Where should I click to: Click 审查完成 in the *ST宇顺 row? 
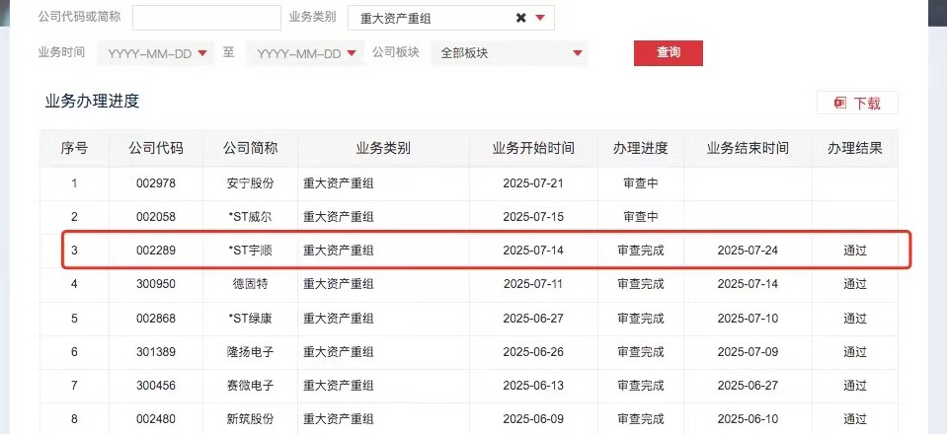[641, 250]
